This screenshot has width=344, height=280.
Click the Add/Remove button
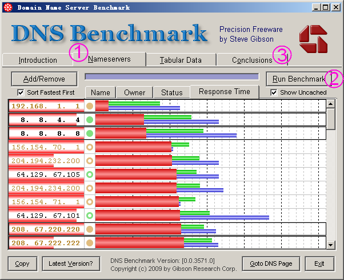(44, 79)
